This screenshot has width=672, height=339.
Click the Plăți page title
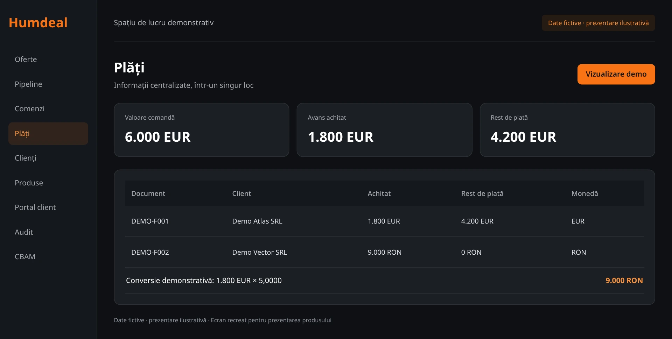[x=129, y=68]
